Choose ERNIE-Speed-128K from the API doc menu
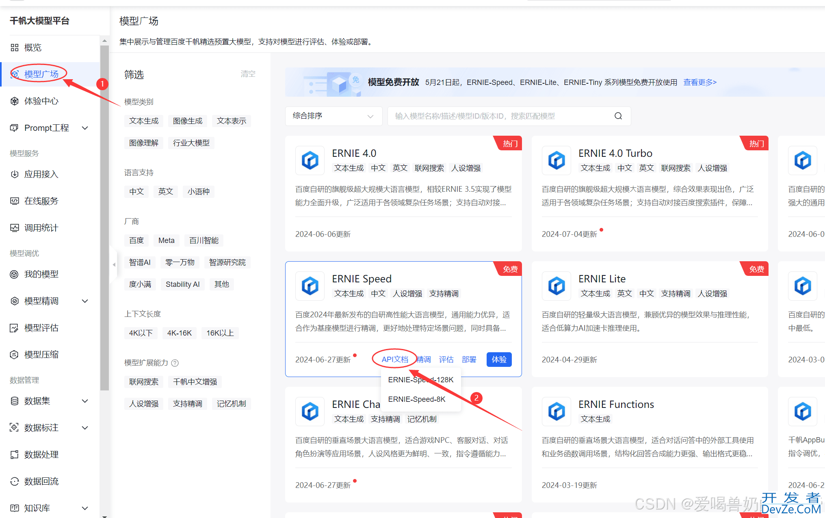Screen dimensions: 825x518 [421, 380]
